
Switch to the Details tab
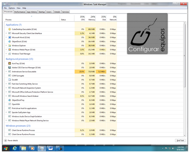pos(57,12)
